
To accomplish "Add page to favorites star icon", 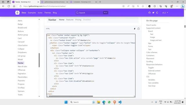I will [143, 6].
